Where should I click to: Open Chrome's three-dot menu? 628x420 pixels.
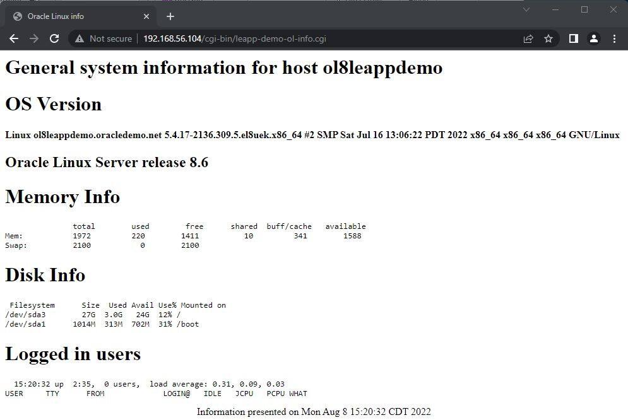pos(614,38)
